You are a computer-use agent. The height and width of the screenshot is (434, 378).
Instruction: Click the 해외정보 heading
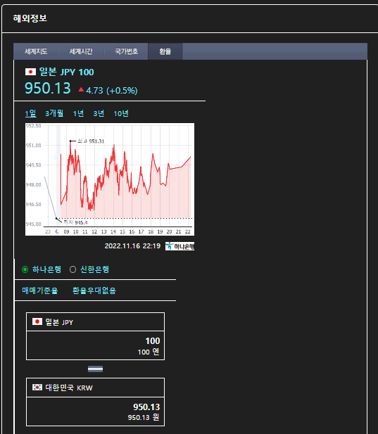pos(30,18)
